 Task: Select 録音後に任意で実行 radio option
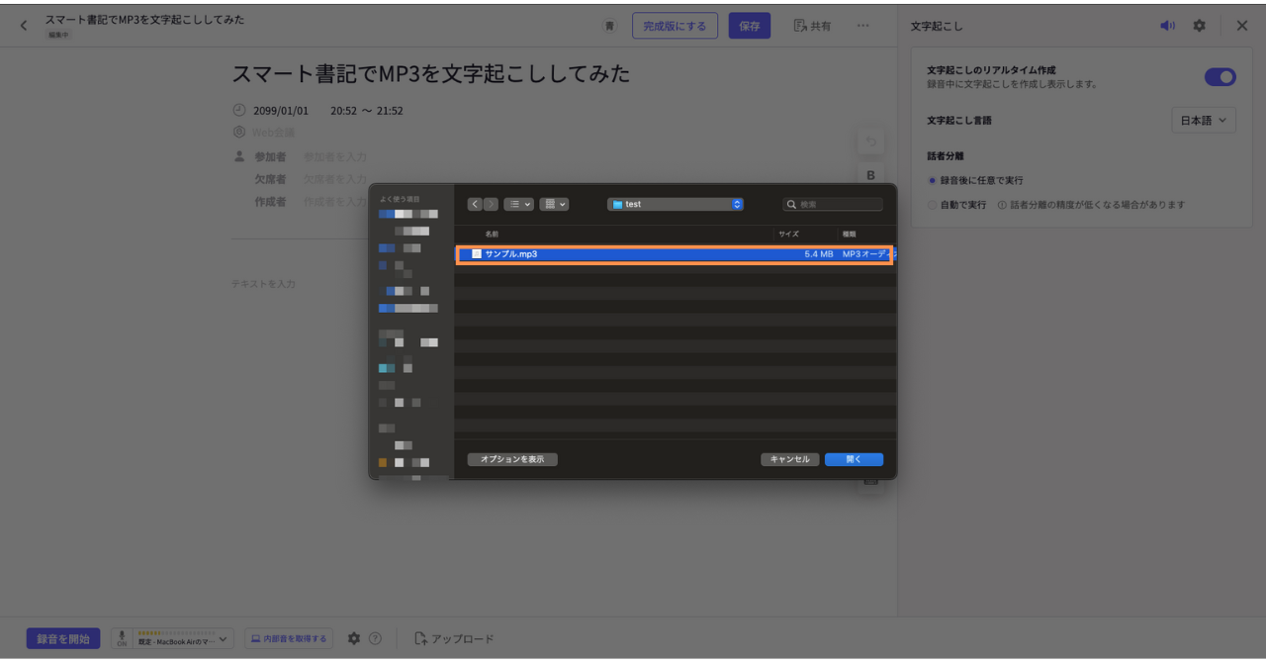coord(932,181)
